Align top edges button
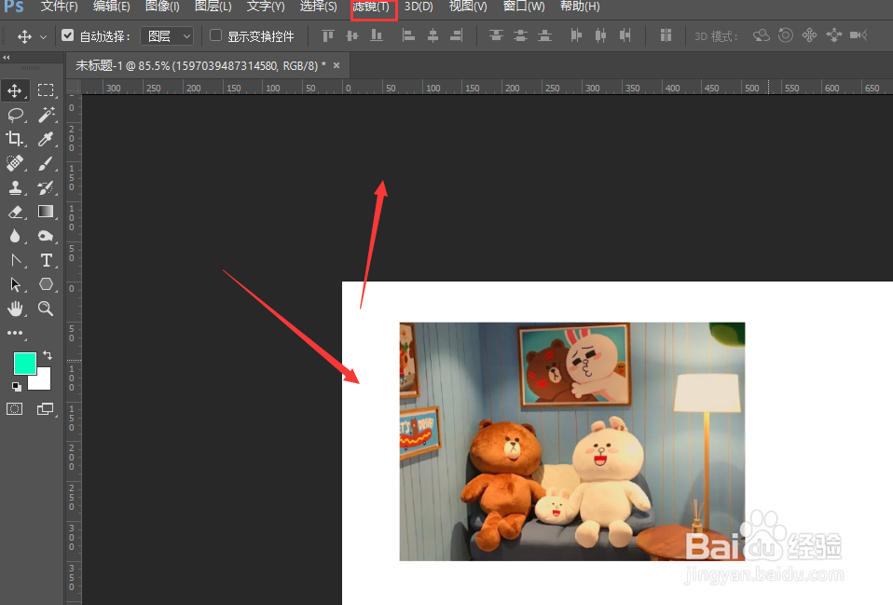Viewport: 893px width, 605px height. tap(328, 35)
